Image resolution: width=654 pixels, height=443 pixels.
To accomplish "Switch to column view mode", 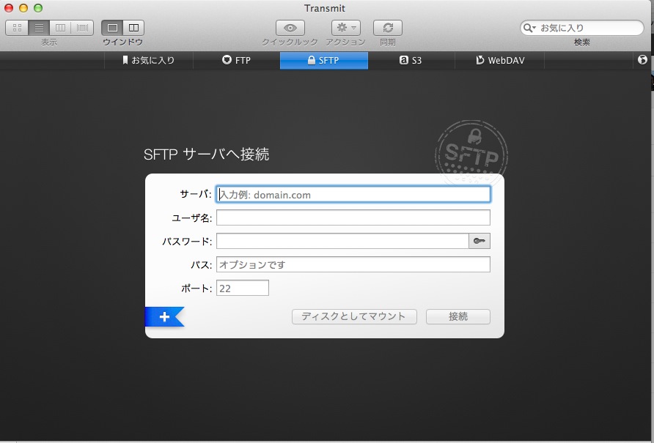I will point(60,28).
